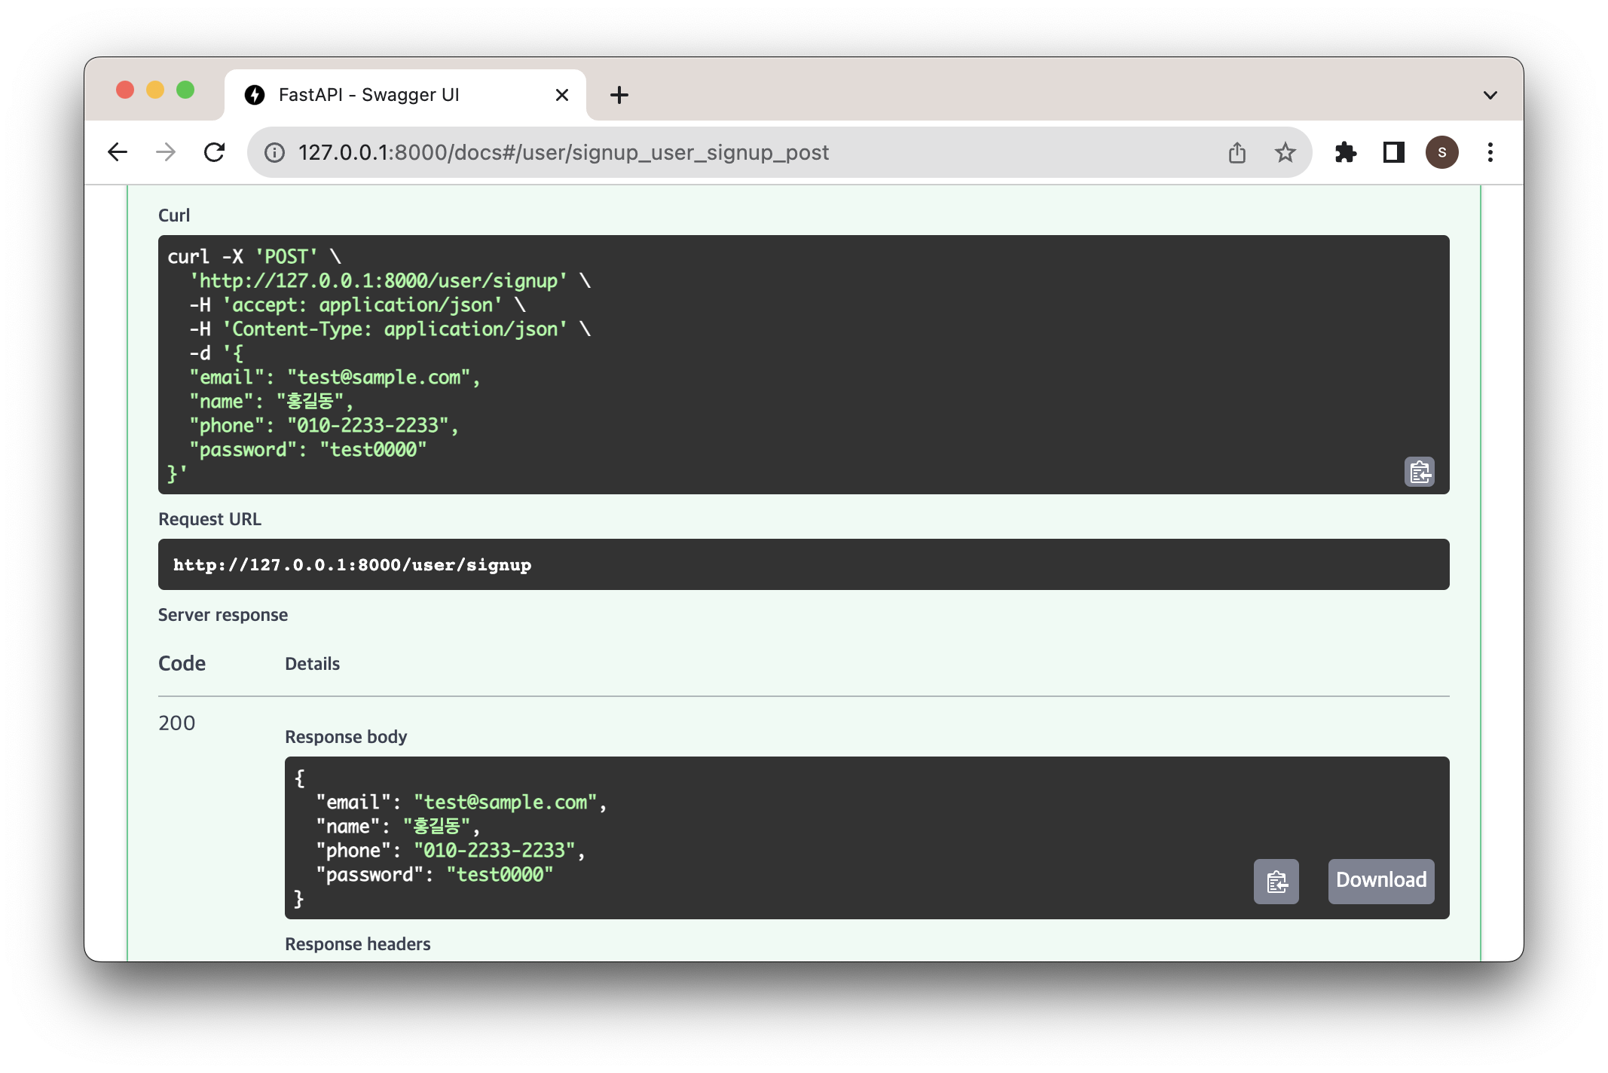Click the browser back arrow
The width and height of the screenshot is (1608, 1073).
118,153
